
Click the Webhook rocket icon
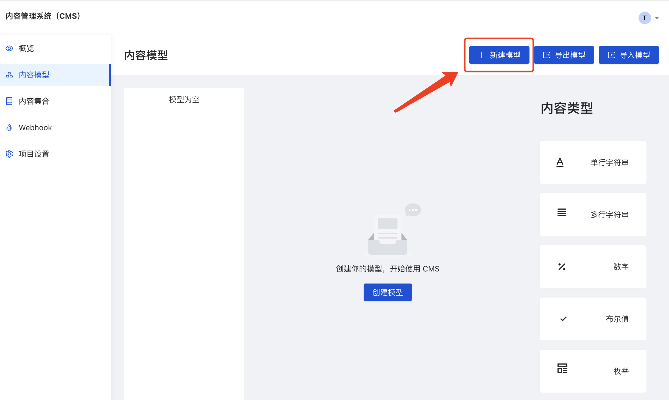point(9,127)
